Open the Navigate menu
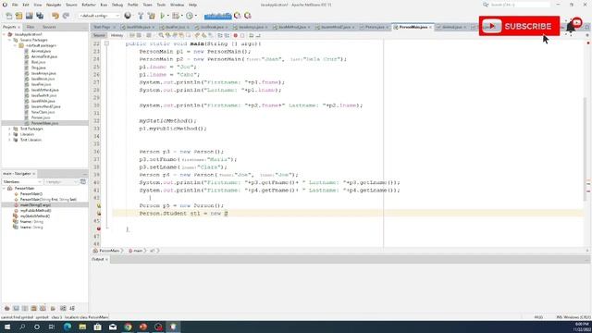The width and height of the screenshot is (592, 333). pyautogui.click(x=54, y=5)
